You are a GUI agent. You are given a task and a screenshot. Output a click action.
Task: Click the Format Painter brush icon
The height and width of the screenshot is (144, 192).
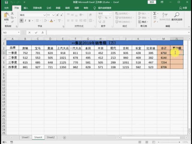point(12,22)
